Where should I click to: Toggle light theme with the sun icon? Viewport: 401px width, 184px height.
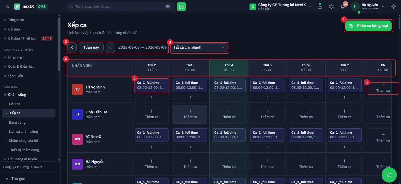pos(394,6)
